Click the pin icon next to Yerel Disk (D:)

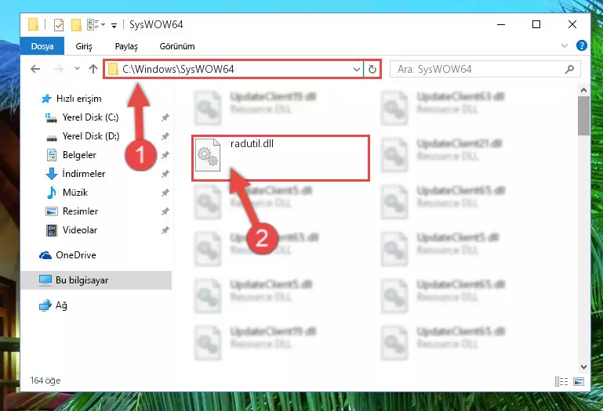pyautogui.click(x=165, y=136)
